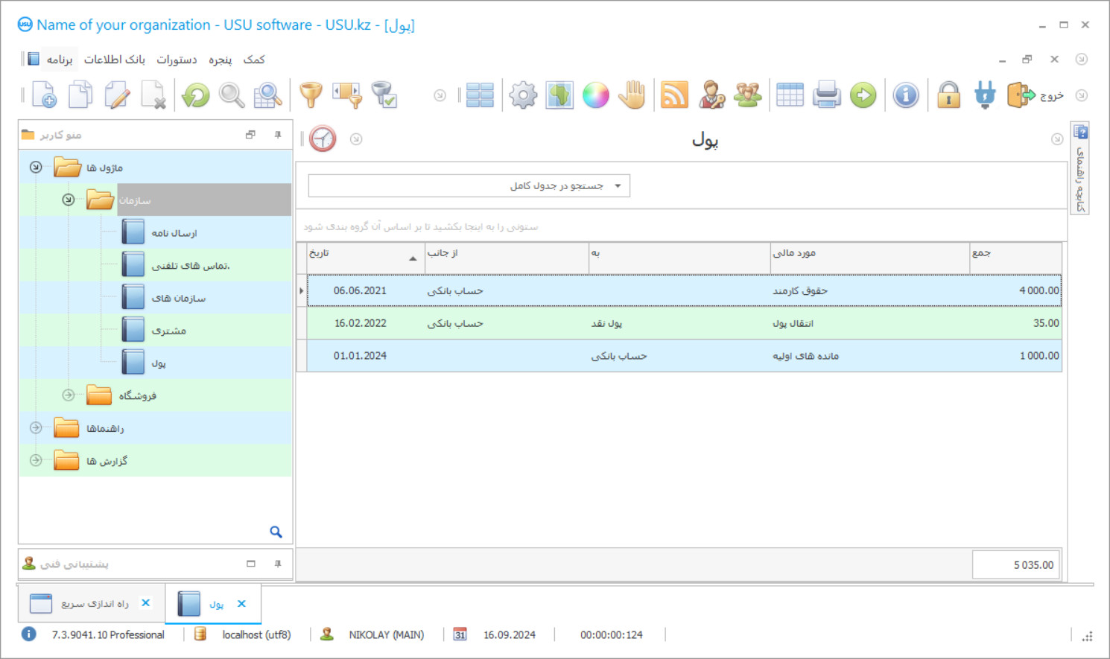Collapse the سازمان folder in the tree

(67, 200)
